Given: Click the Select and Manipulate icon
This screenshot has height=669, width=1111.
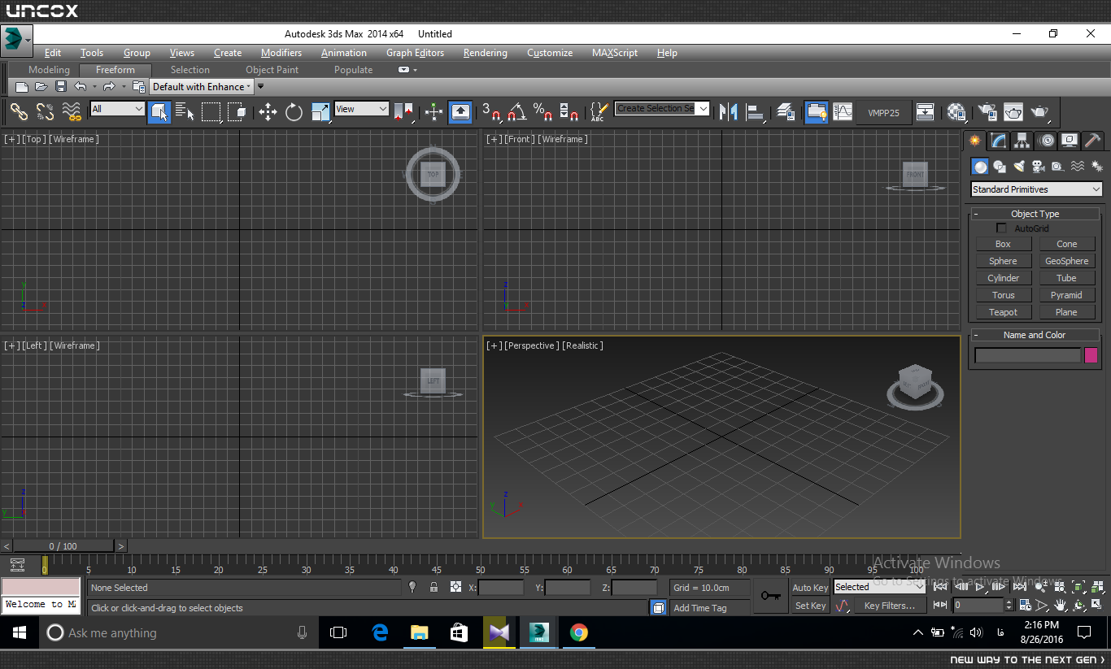Looking at the screenshot, I should tap(434, 112).
